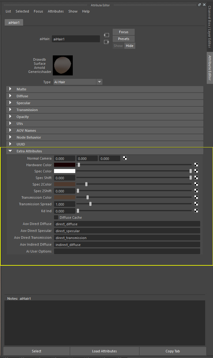Click the Hardware Color swatch
The width and height of the screenshot is (213, 358).
point(64,165)
